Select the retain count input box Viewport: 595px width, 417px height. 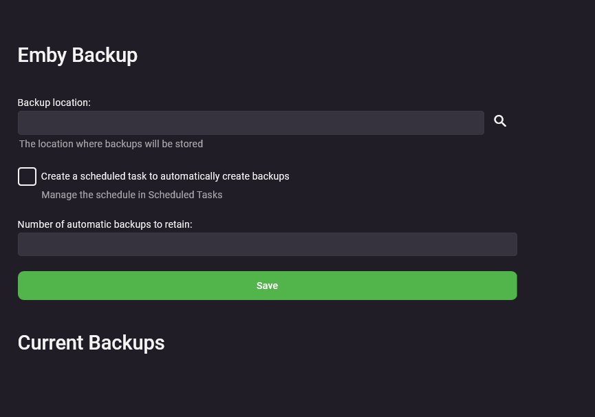(x=267, y=244)
